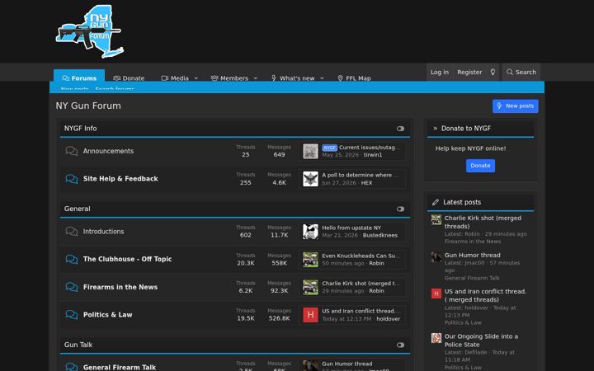
Task: Click the Introductions forum bubble icon
Action: [x=72, y=232]
